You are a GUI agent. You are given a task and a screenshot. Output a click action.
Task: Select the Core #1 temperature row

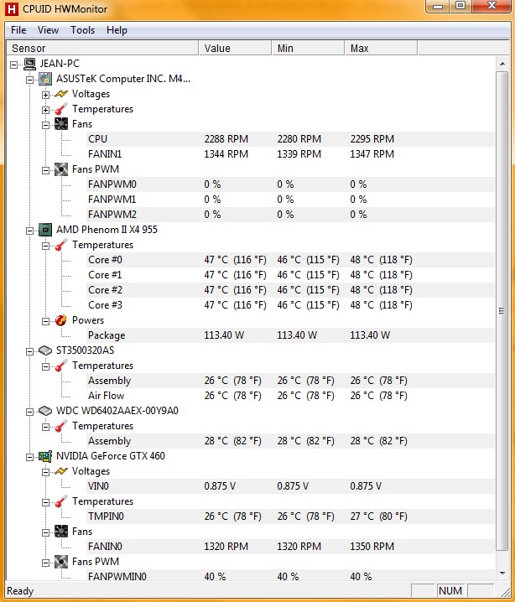[291, 275]
